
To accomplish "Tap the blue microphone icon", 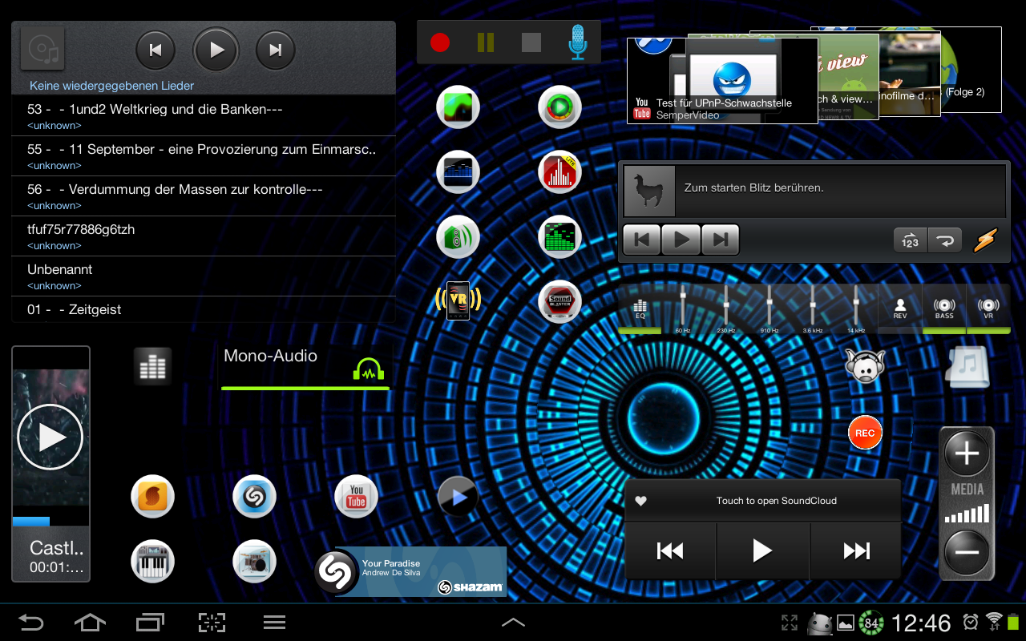I will point(577,42).
